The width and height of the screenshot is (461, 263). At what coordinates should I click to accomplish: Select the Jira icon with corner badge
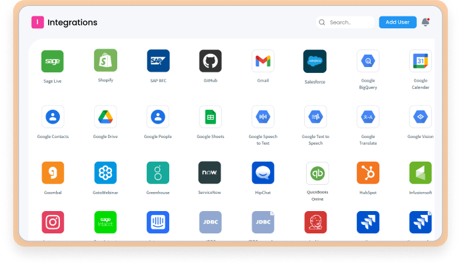[420, 222]
